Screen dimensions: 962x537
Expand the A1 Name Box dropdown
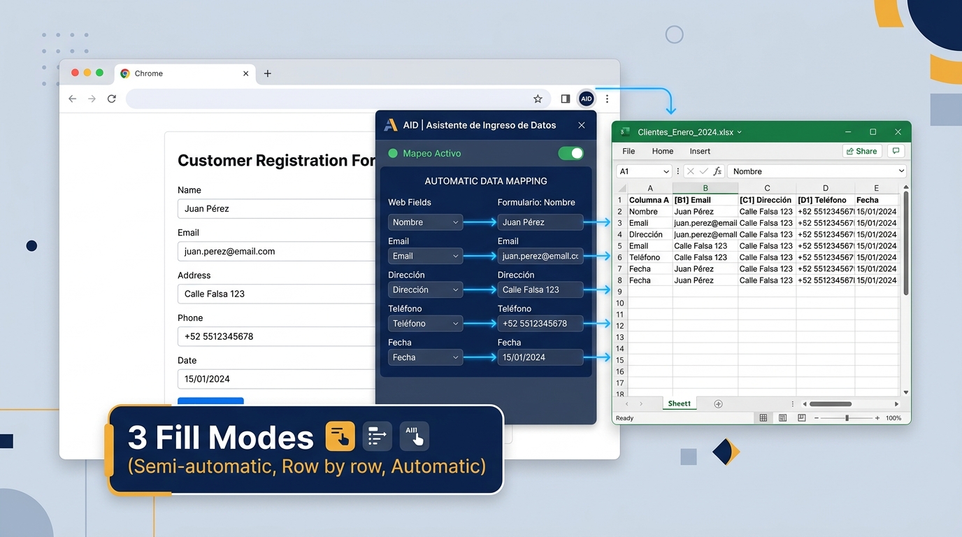coord(666,171)
